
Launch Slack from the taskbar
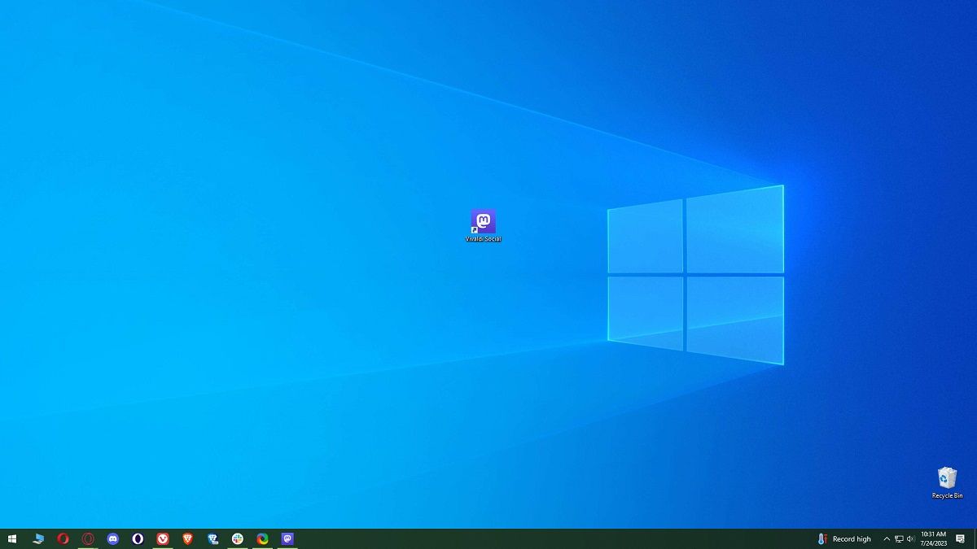[238, 538]
